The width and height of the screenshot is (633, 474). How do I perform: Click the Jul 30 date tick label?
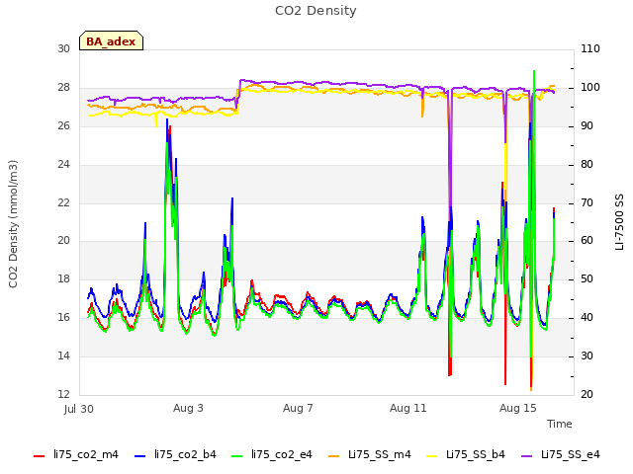pos(79,409)
